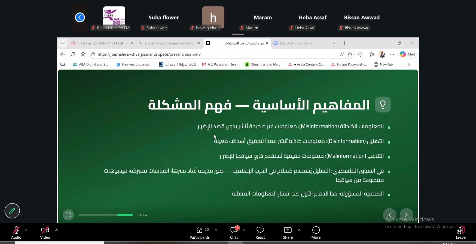Start camera with the Video button
476x244 pixels.
(x=45, y=232)
